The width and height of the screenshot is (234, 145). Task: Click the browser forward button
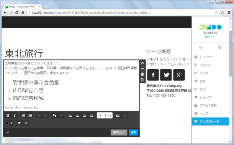(x=11, y=12)
